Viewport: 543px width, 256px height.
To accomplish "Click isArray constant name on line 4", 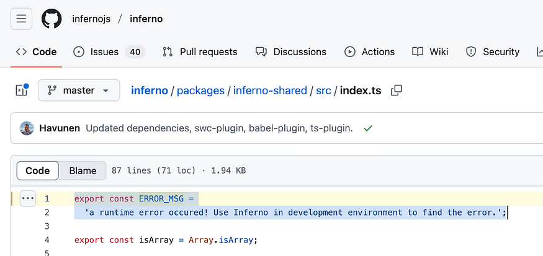I will pos(156,240).
